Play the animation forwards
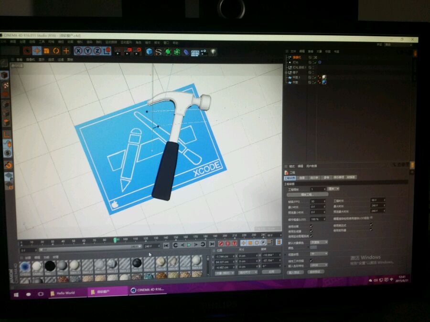The height and width of the screenshot is (322, 430). [x=189, y=245]
